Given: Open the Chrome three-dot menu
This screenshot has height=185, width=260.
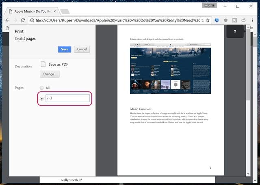Looking at the screenshot, I should coord(253,20).
